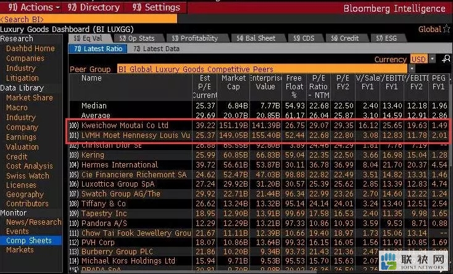Sort by the P/E Ratio NTM column header
Screen dimensions: 453x274
coord(318,86)
